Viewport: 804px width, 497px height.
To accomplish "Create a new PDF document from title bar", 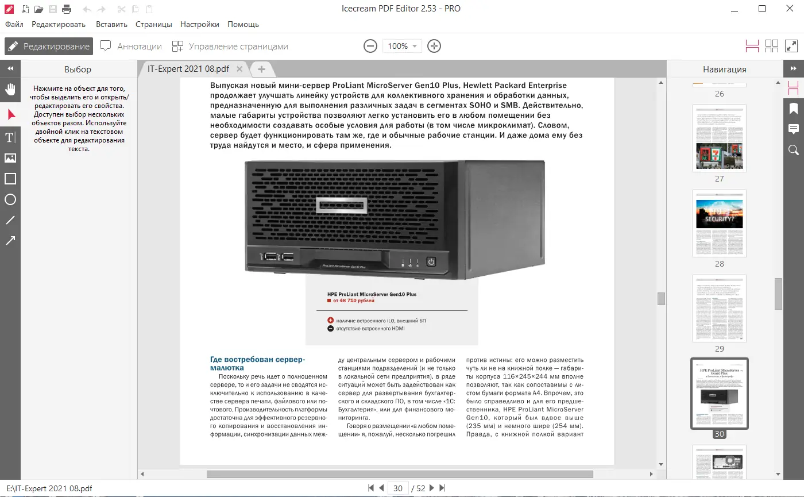I will pyautogui.click(x=25, y=9).
